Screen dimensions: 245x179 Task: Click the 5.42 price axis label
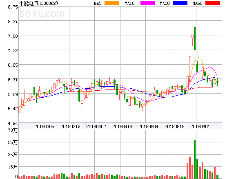(13, 109)
